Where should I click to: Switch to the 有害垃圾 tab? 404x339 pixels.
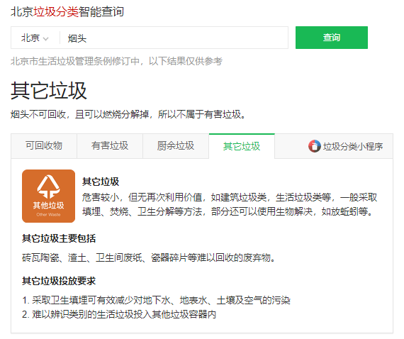click(110, 146)
